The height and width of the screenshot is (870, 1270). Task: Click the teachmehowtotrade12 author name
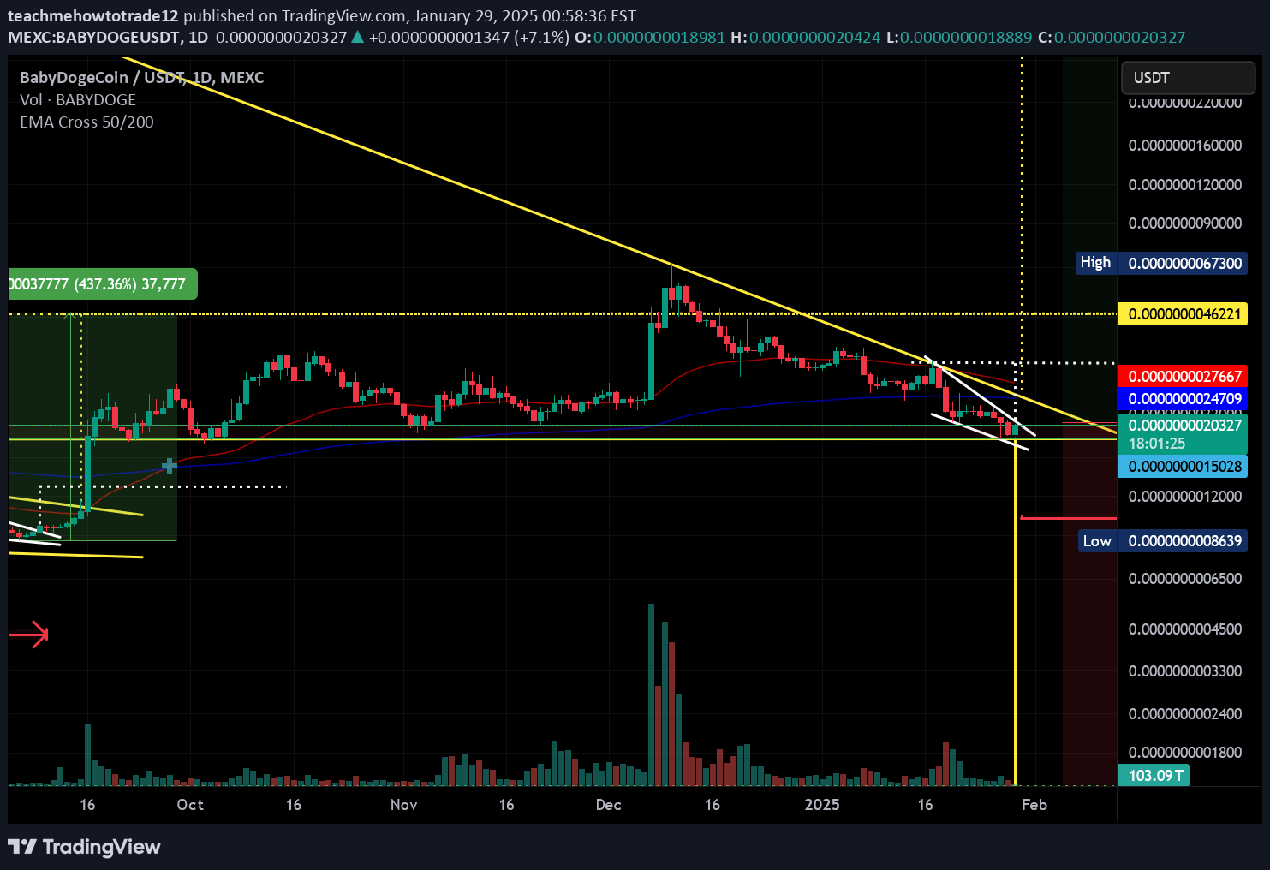click(93, 15)
